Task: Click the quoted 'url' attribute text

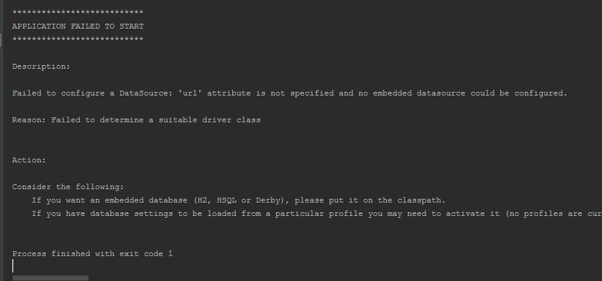Action: [x=191, y=93]
